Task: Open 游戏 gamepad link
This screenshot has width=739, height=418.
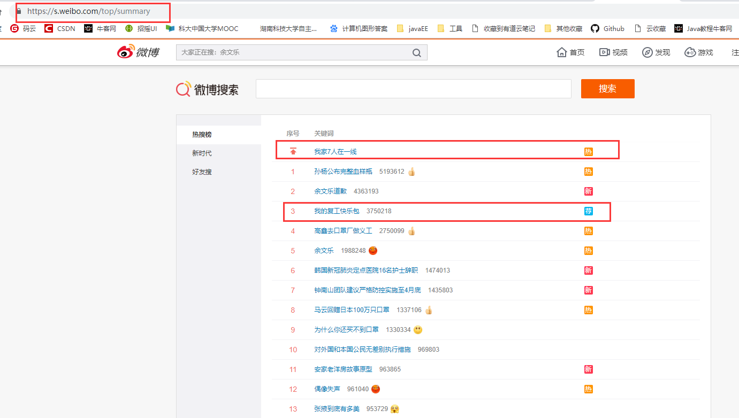Action: coord(699,52)
